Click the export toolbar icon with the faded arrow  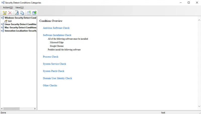(x=29, y=13)
